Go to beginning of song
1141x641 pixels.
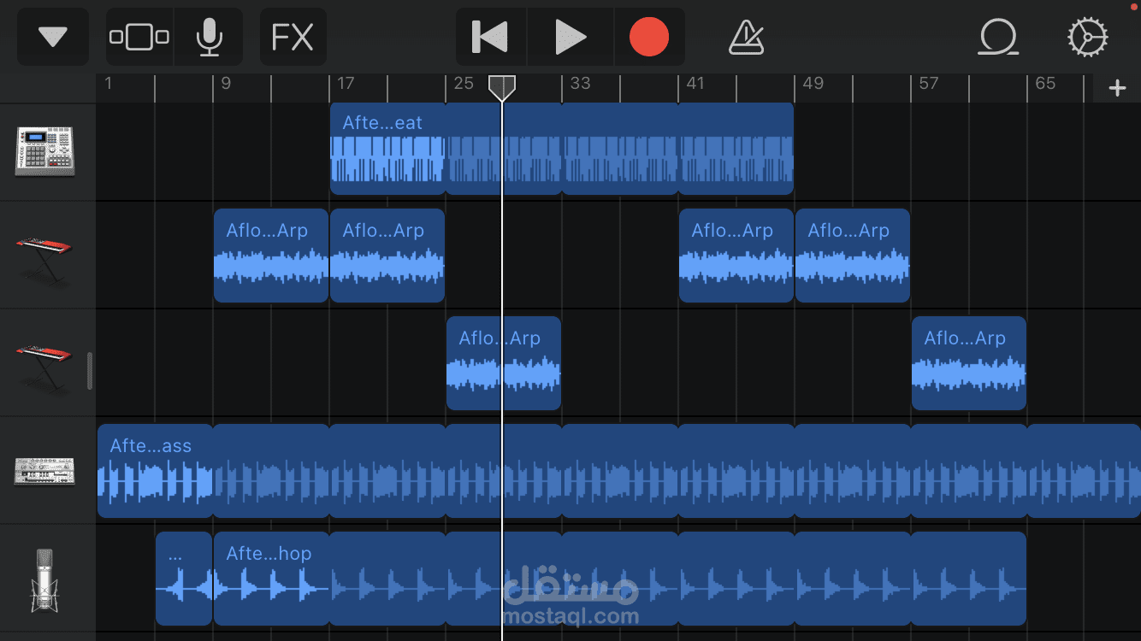491,37
